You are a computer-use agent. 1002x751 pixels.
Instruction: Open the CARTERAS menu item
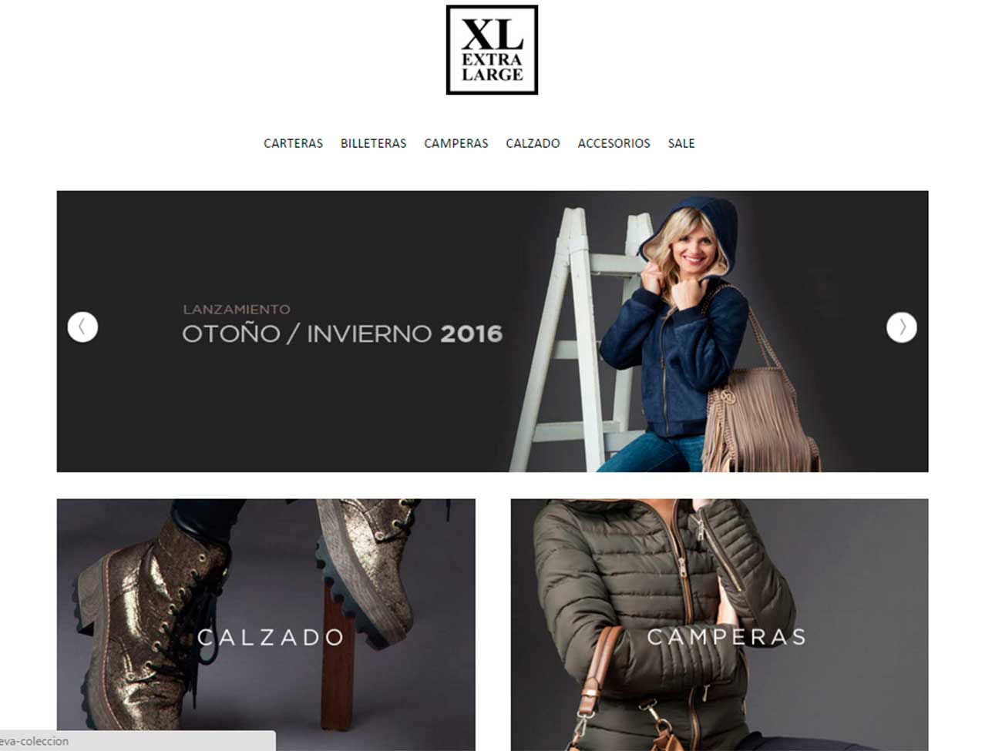coord(293,143)
